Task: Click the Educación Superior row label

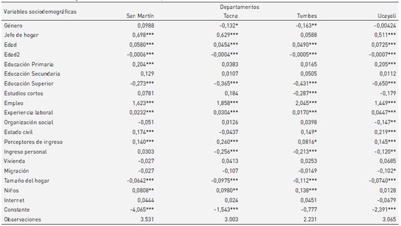Action: pos(29,84)
